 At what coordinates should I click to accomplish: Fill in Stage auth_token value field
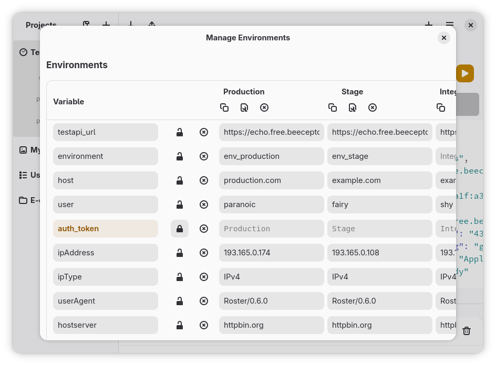[x=379, y=229]
